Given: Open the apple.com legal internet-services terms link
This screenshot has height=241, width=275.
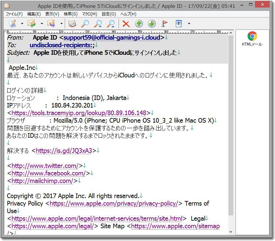Looking at the screenshot, I should click(x=97, y=218).
